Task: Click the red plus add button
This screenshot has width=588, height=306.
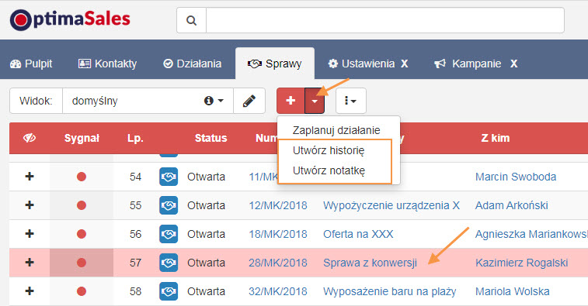Action: [x=291, y=101]
